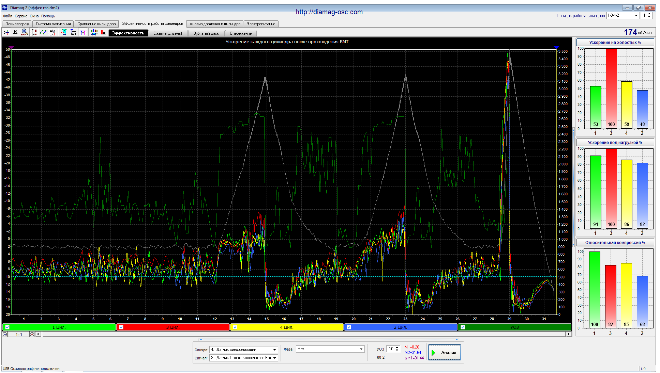The image size is (660, 373).
Task: Click the scroll left arrow under graph
Action: (38, 334)
